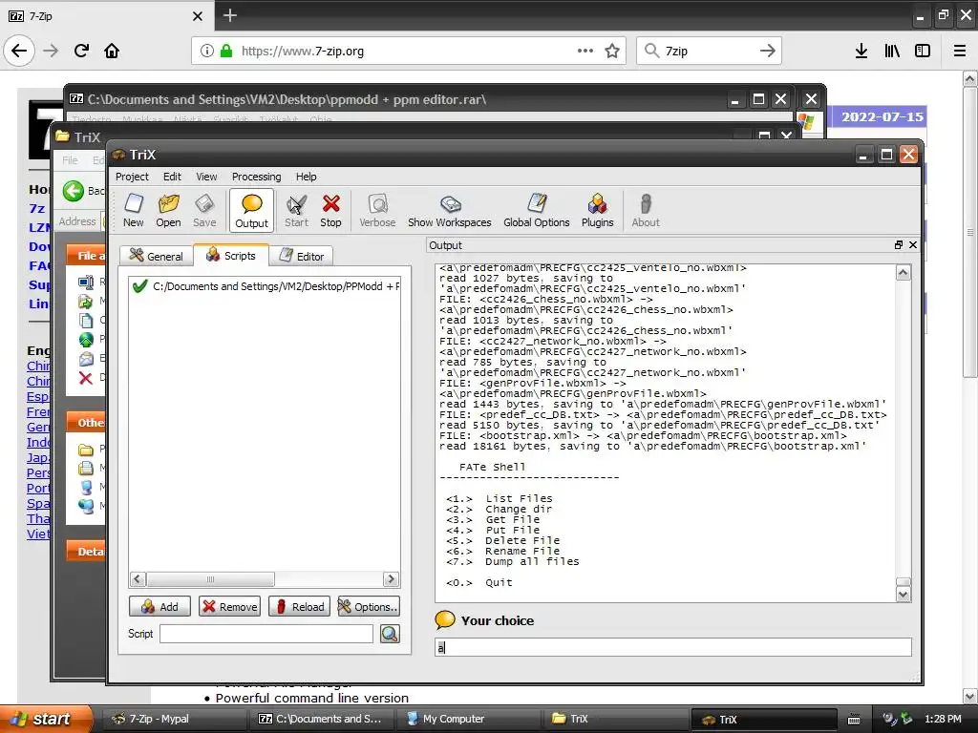978x733 pixels.
Task: Click the Add script button
Action: tap(159, 606)
